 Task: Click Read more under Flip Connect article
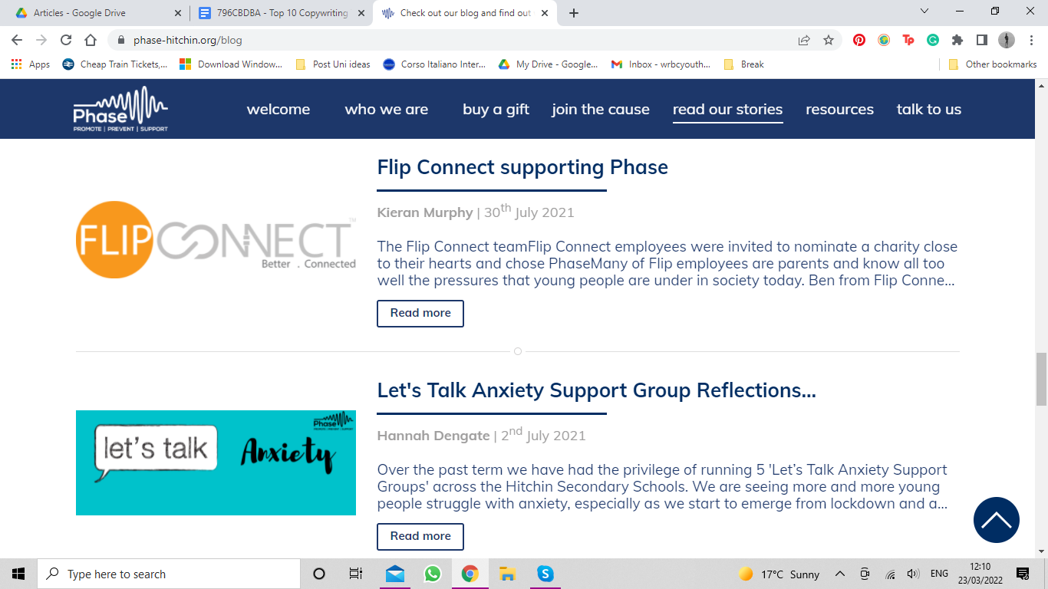tap(420, 313)
